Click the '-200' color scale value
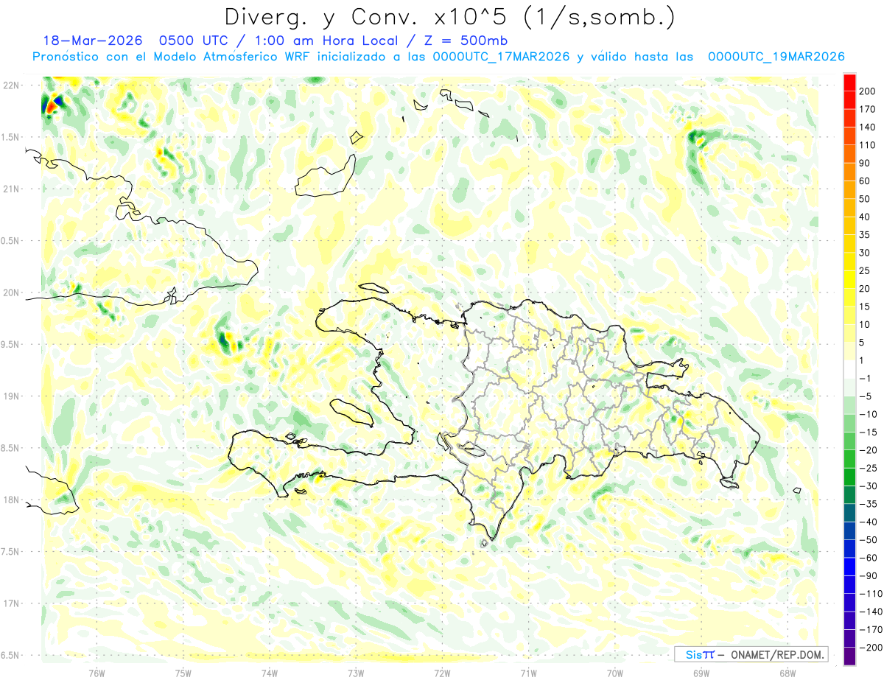This screenshot has height=683, width=884. coord(869,647)
